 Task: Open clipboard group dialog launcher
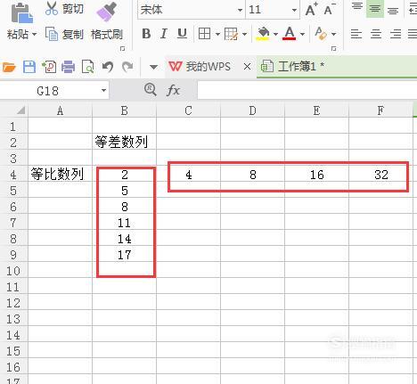122,48
